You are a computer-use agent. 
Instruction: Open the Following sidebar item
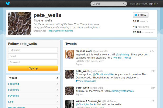(33, 84)
